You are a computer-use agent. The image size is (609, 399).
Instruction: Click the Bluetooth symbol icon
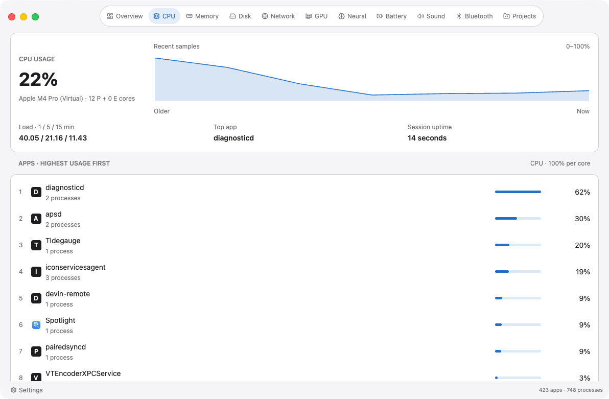[x=459, y=16]
